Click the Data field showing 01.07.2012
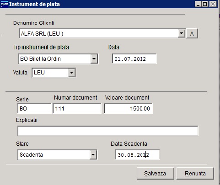This screenshot has width=220, height=185. click(134, 59)
